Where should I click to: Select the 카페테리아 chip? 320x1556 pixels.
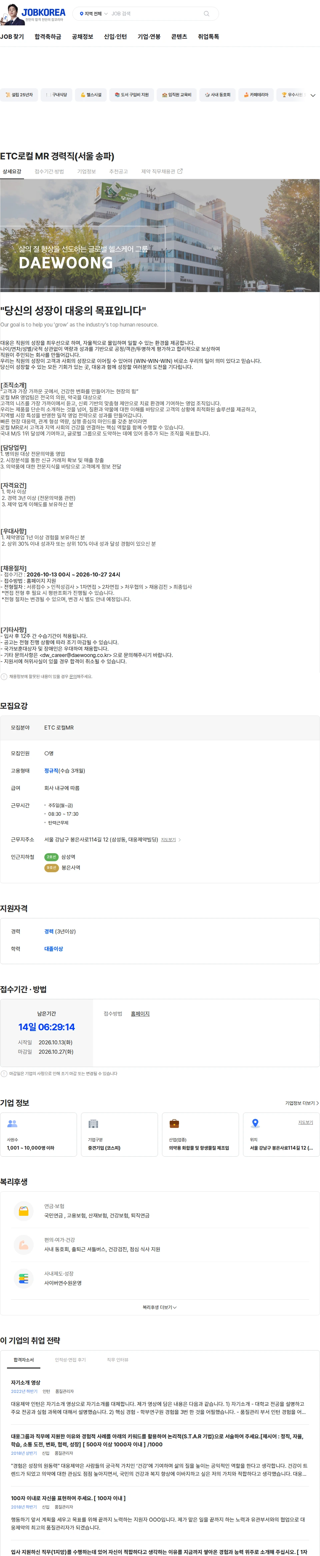point(256,95)
